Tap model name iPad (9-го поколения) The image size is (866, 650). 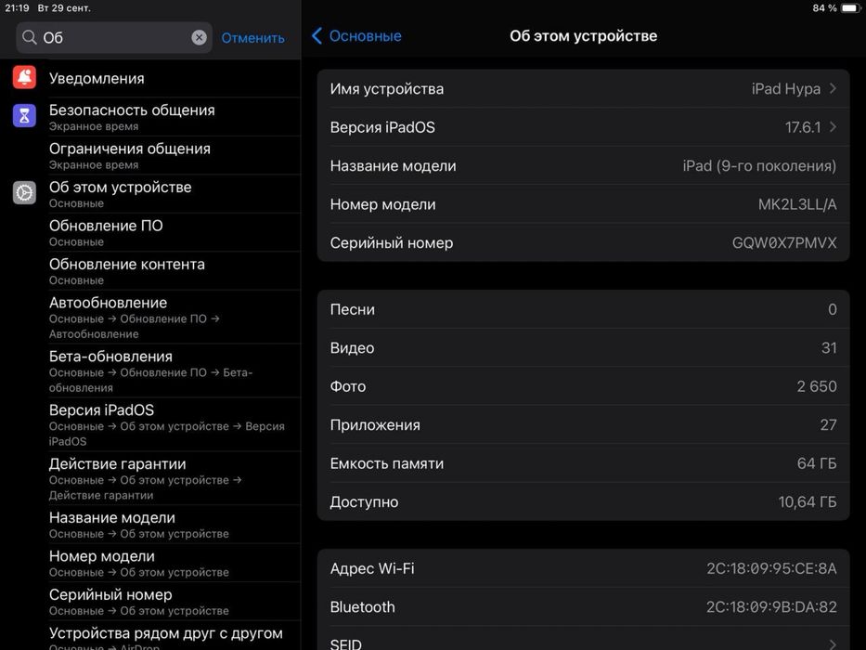(x=759, y=166)
